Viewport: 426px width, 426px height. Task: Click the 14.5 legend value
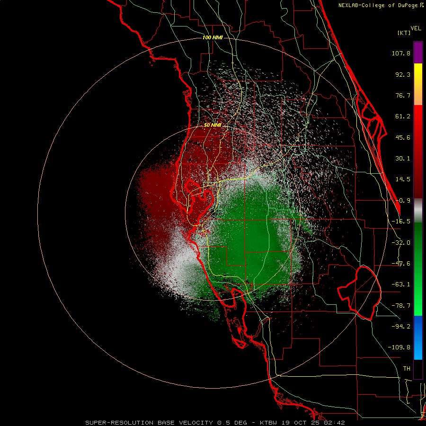click(x=403, y=179)
